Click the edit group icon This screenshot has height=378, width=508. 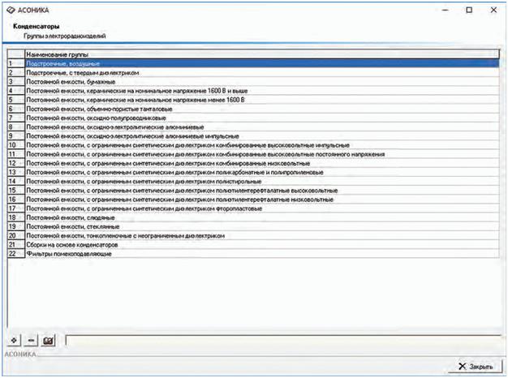tap(49, 341)
